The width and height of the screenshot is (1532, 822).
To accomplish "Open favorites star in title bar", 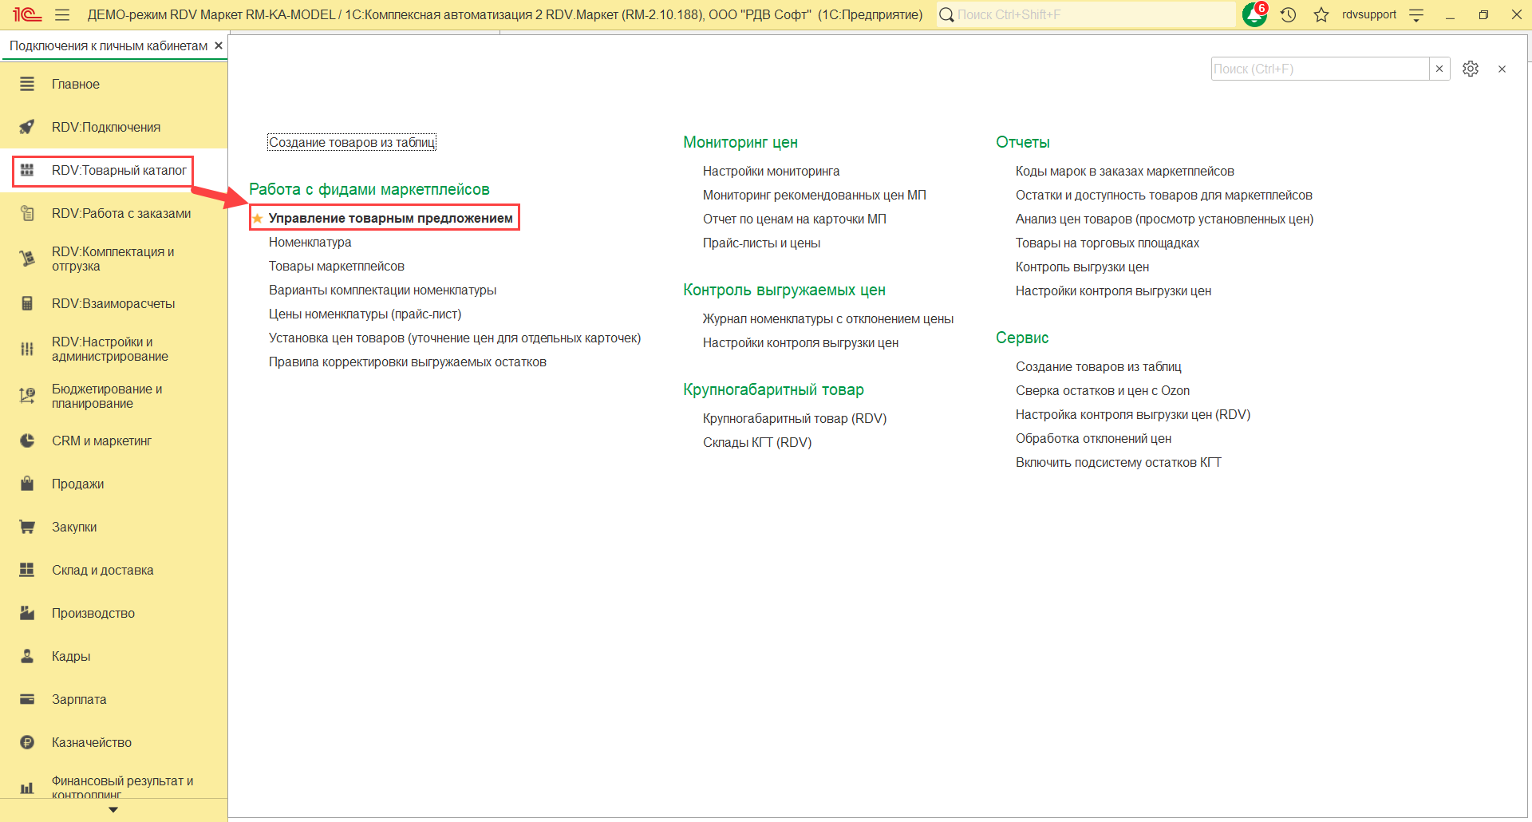I will 1321,14.
